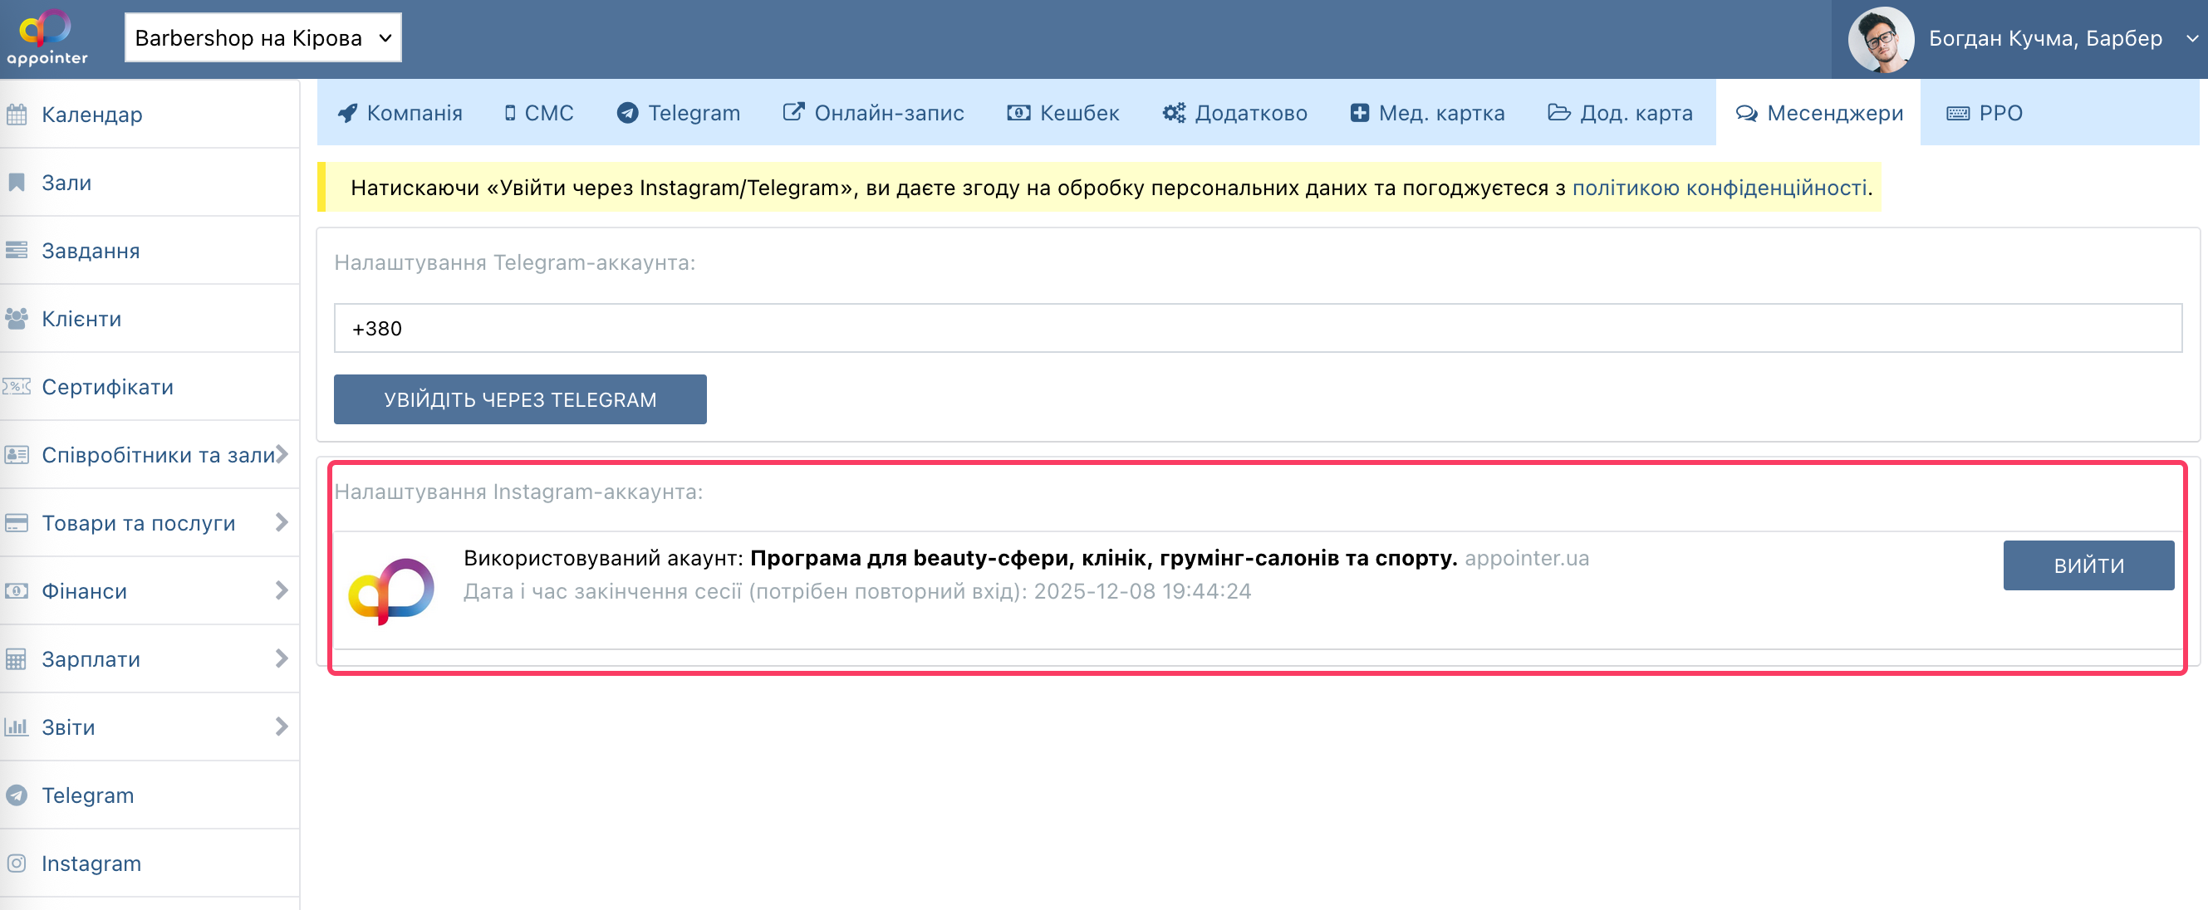Viewport: 2208px width, 910px height.
Task: Open the Кешбек tab
Action: (x=1062, y=113)
